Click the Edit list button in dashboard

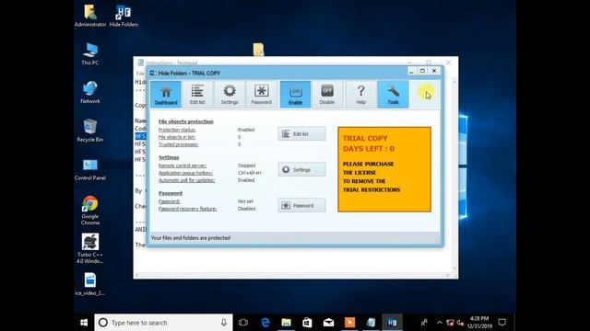click(x=301, y=133)
